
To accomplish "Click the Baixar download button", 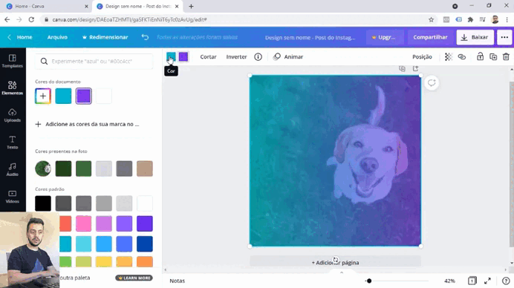I will [x=475, y=37].
